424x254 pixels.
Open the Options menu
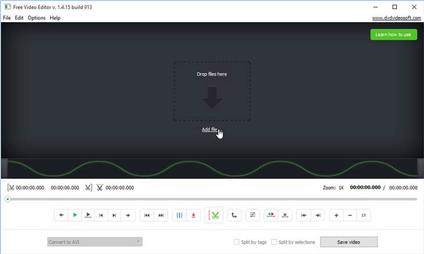point(37,18)
